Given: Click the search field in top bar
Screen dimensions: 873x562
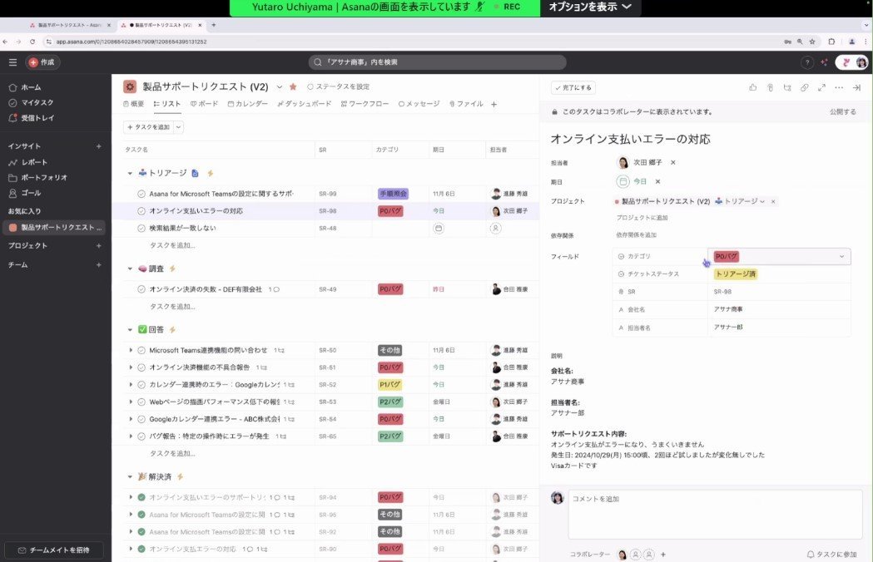Looking at the screenshot, I should (x=437, y=62).
